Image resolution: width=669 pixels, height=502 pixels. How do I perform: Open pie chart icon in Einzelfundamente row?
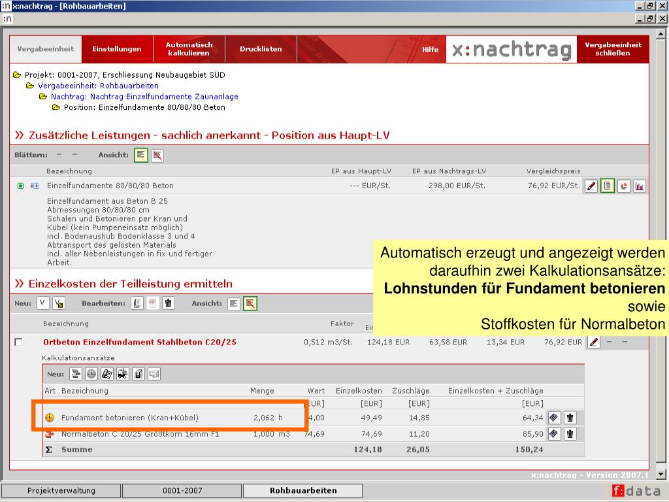623,186
